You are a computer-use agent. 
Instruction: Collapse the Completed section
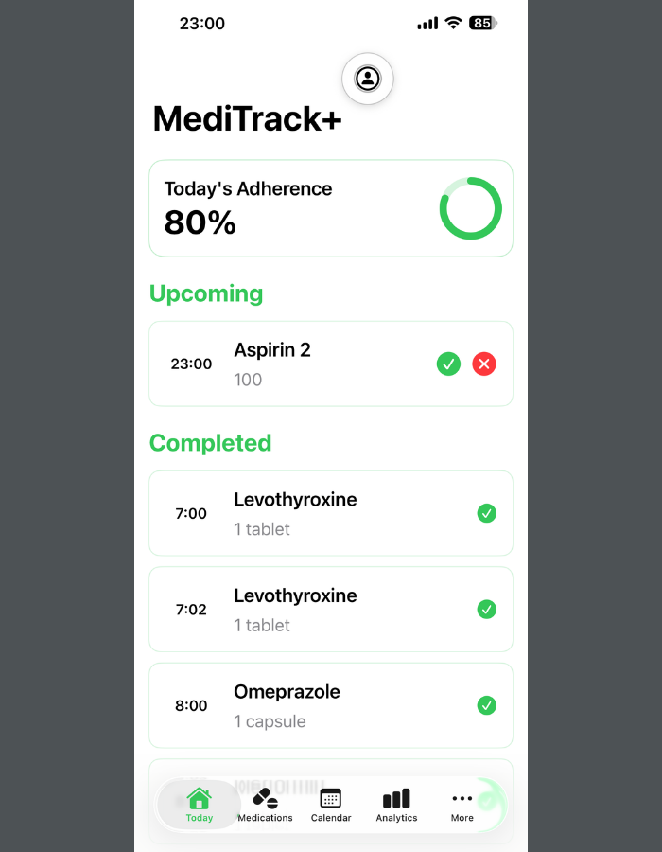coord(210,442)
